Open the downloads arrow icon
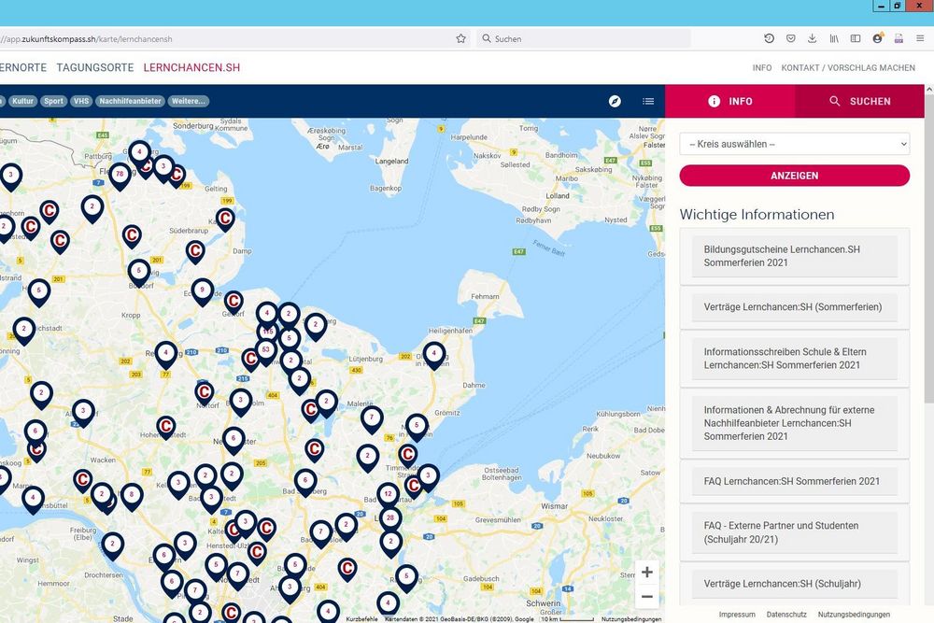The width and height of the screenshot is (934, 623). tap(812, 38)
